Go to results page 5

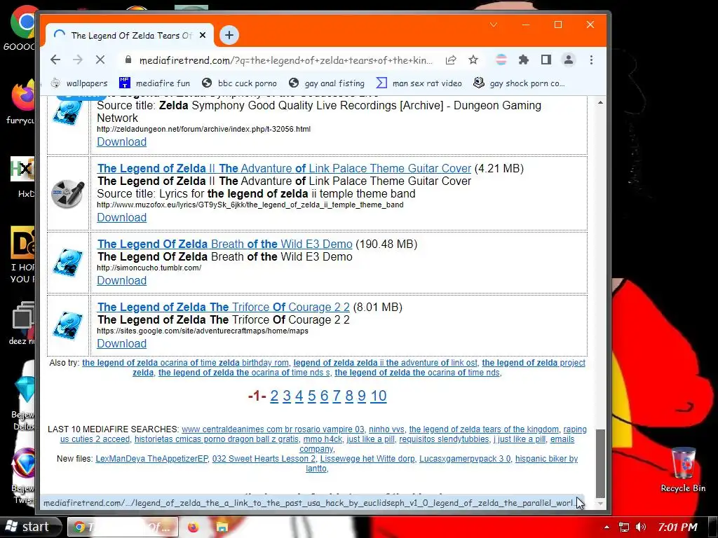point(312,396)
